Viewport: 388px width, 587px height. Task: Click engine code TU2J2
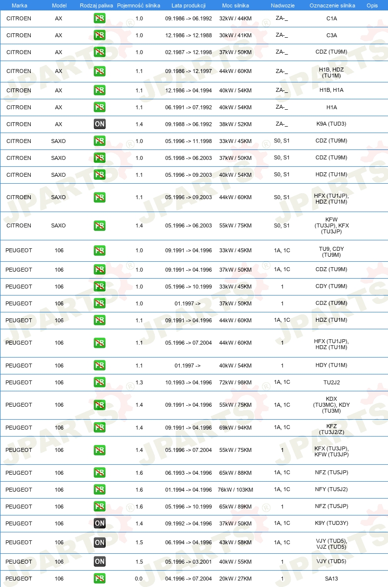tap(331, 382)
